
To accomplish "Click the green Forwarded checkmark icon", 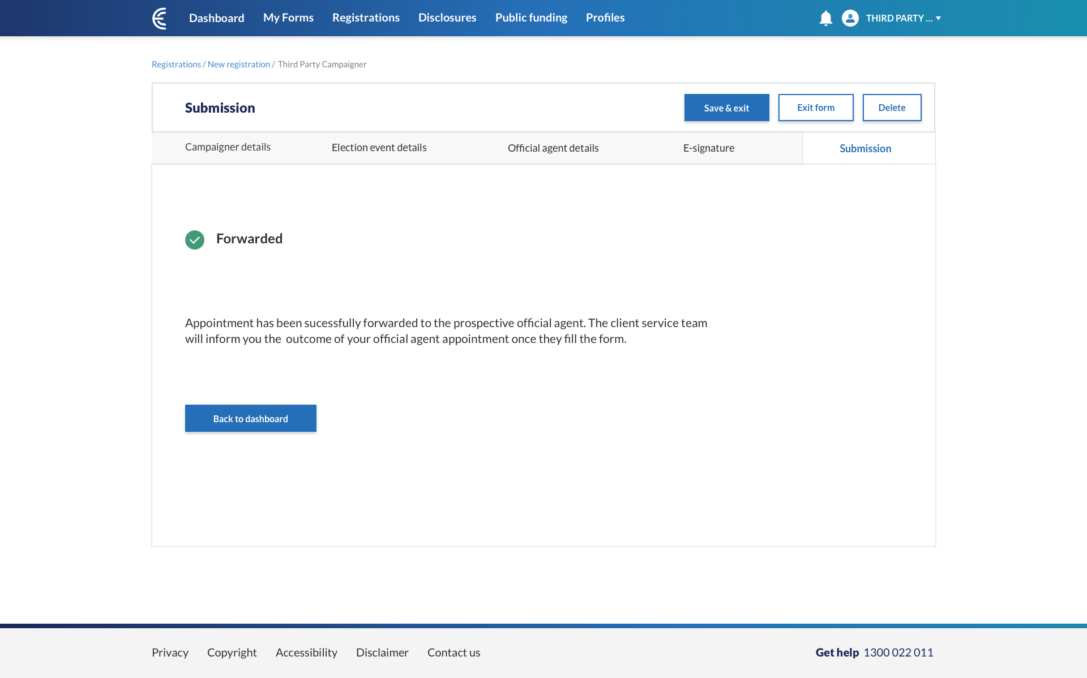I will point(195,240).
